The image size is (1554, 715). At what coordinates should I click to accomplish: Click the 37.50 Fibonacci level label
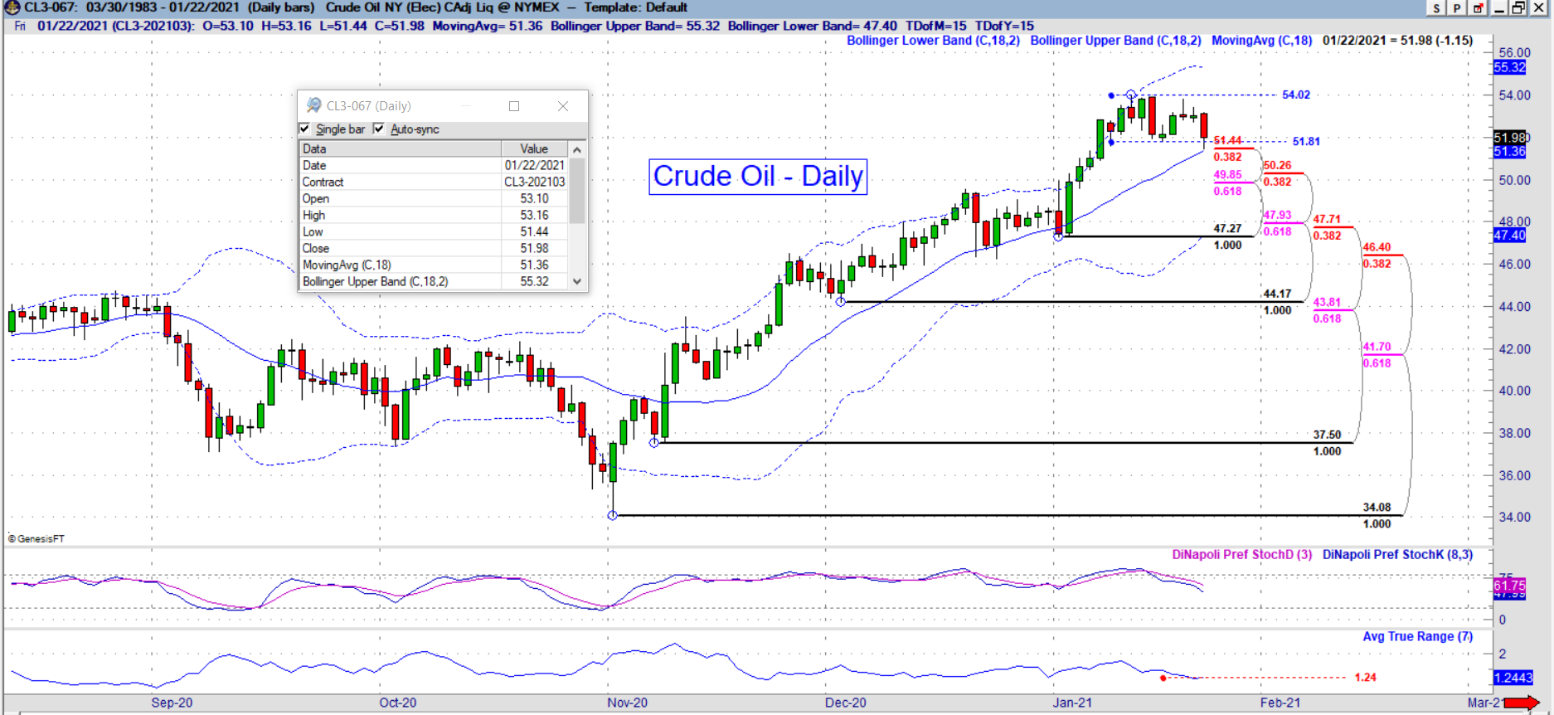tap(1326, 435)
